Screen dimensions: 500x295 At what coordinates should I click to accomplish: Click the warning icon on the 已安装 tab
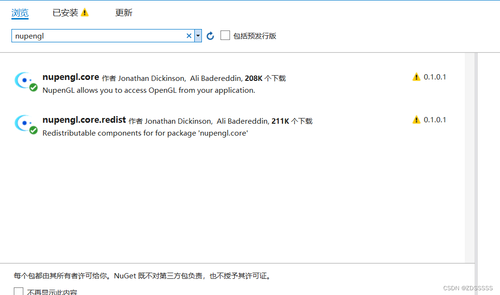pyautogui.click(x=85, y=12)
